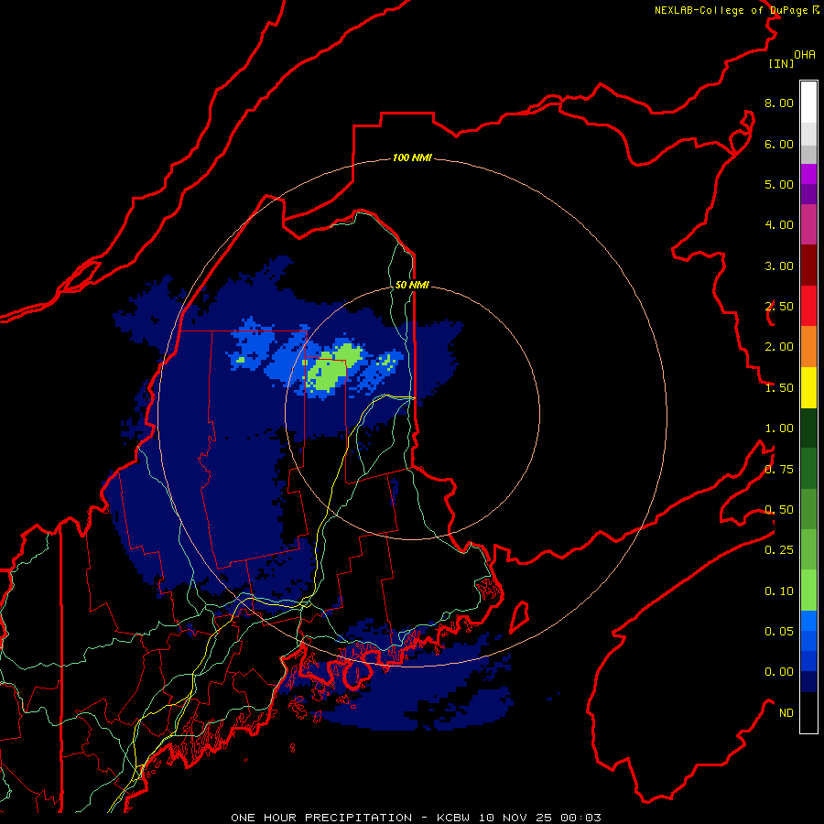
Task: Click the OHA product label above legend
Action: (x=805, y=54)
